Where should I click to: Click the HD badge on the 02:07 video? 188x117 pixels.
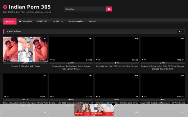pos(45,38)
